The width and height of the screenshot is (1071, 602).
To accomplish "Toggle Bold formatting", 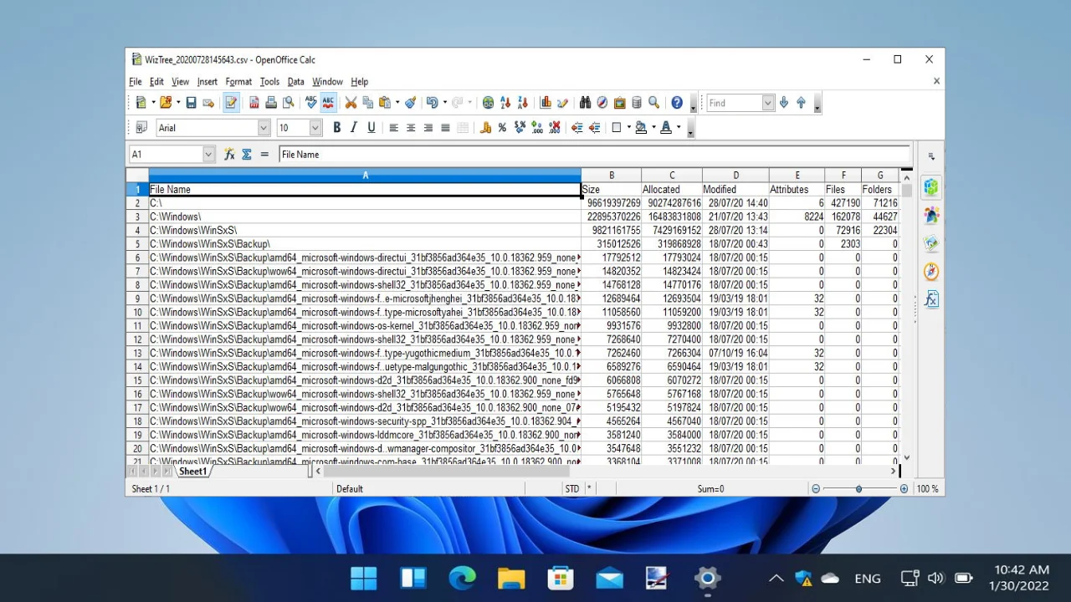I will tap(336, 128).
